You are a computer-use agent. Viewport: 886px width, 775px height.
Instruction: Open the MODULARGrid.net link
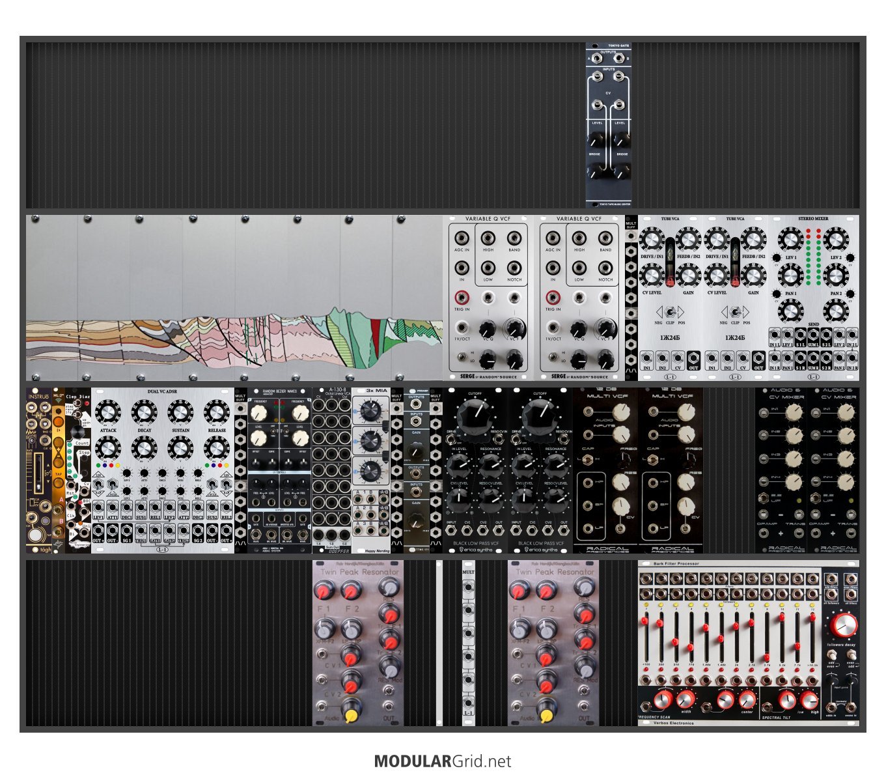tap(443, 761)
